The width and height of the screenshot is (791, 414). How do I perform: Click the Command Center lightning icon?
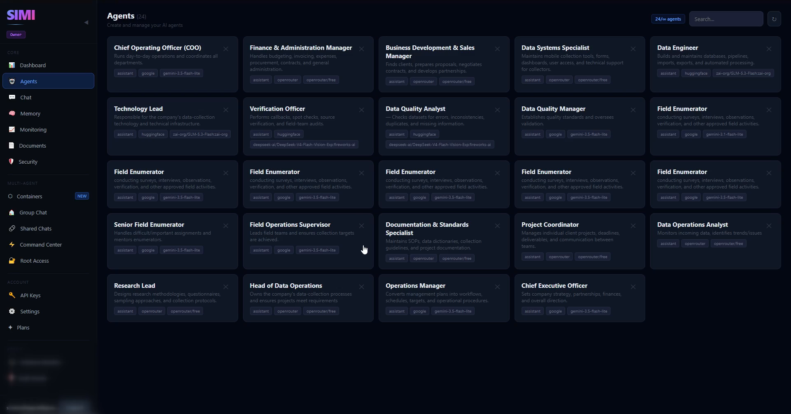tap(12, 245)
